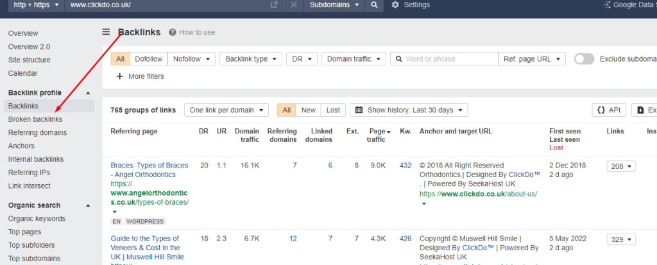Click the How to use help icon
657x265 pixels.
172,32
